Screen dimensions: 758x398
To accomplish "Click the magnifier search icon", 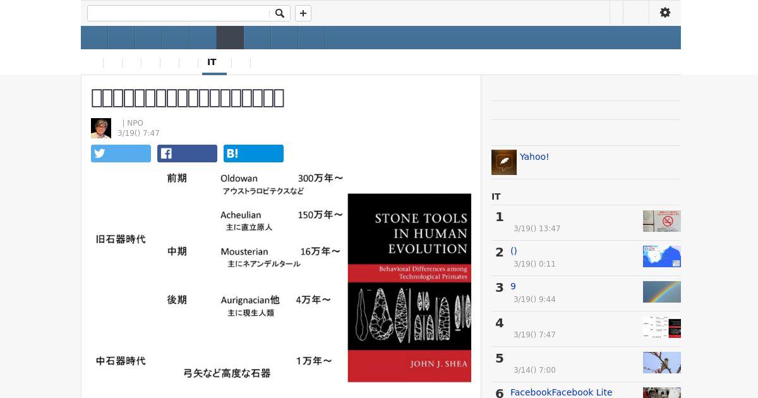I will point(280,13).
